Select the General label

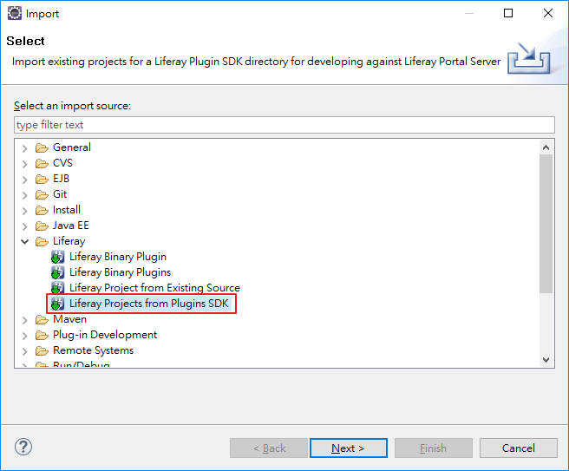click(72, 147)
